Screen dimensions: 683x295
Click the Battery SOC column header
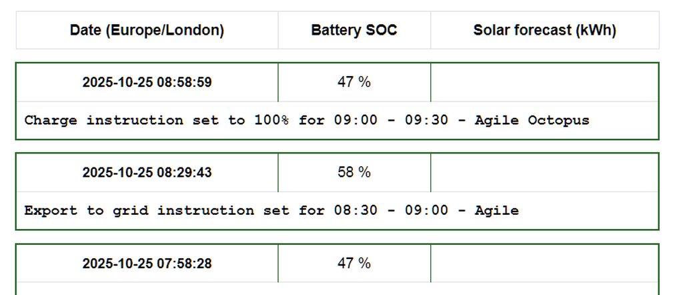[x=354, y=30]
